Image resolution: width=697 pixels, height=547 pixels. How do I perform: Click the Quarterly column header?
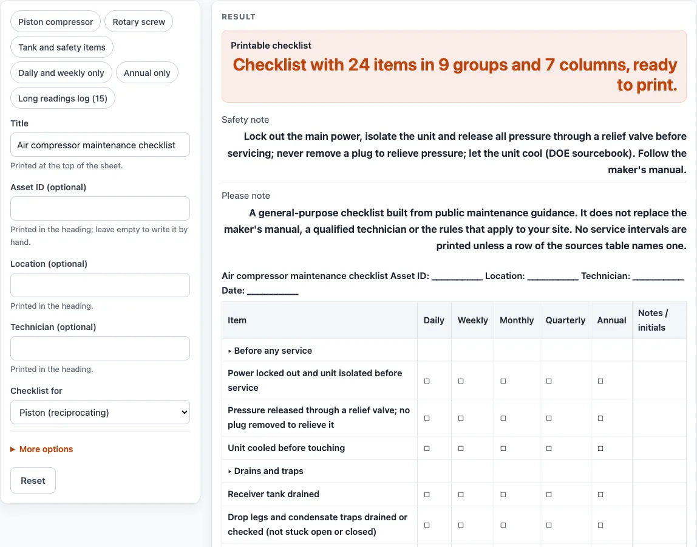click(565, 320)
